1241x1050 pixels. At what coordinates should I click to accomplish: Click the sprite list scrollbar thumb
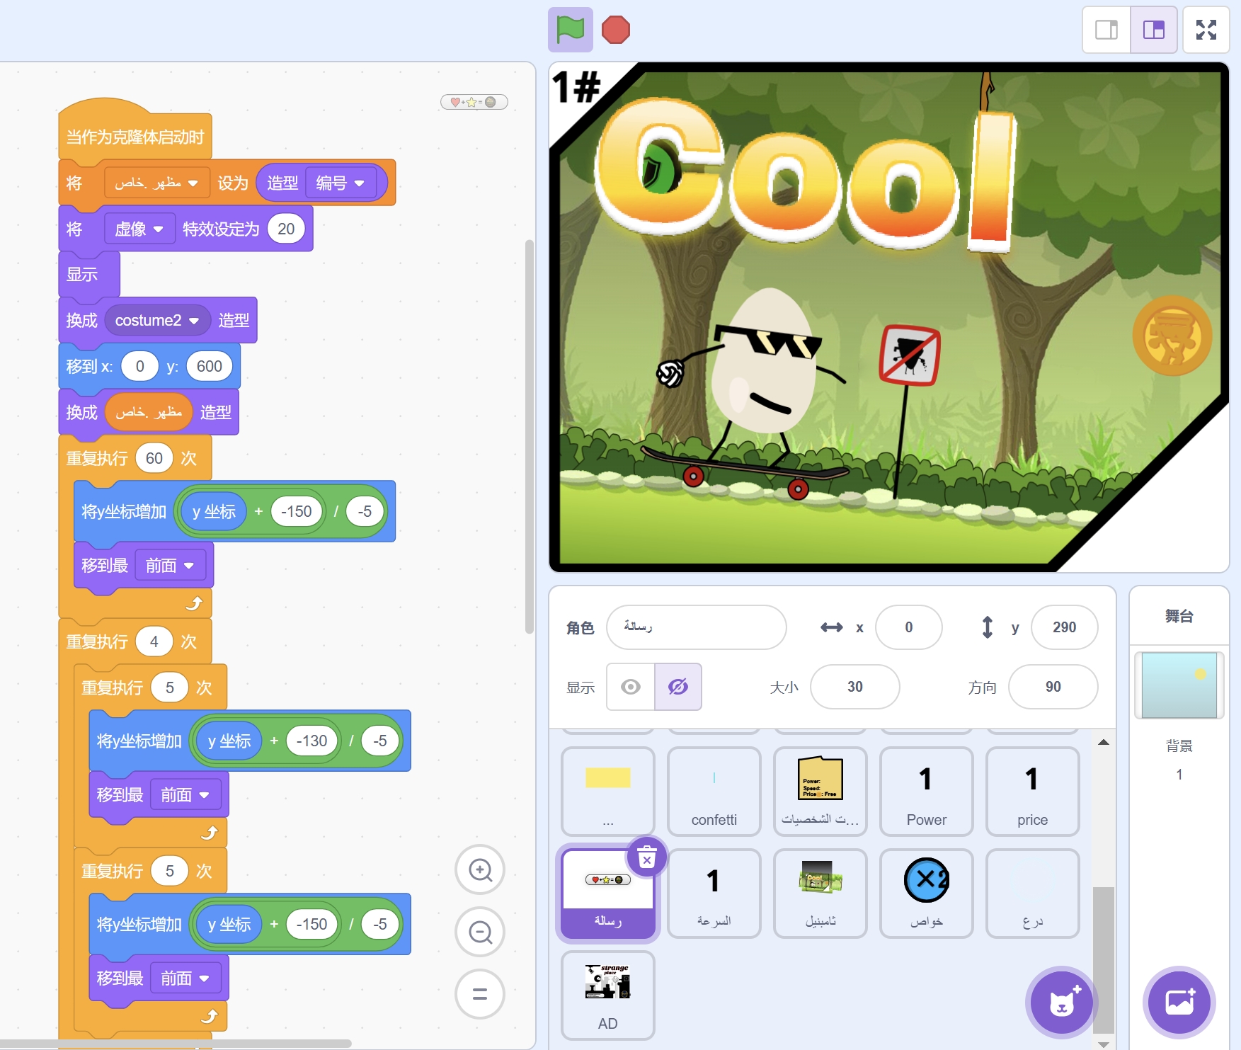[x=1103, y=960]
